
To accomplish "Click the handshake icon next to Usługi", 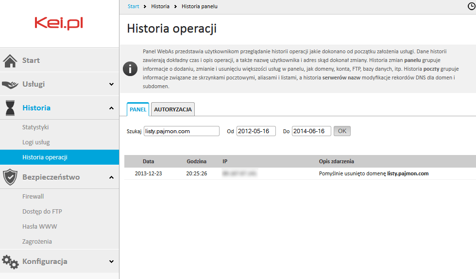I will pyautogui.click(x=10, y=84).
